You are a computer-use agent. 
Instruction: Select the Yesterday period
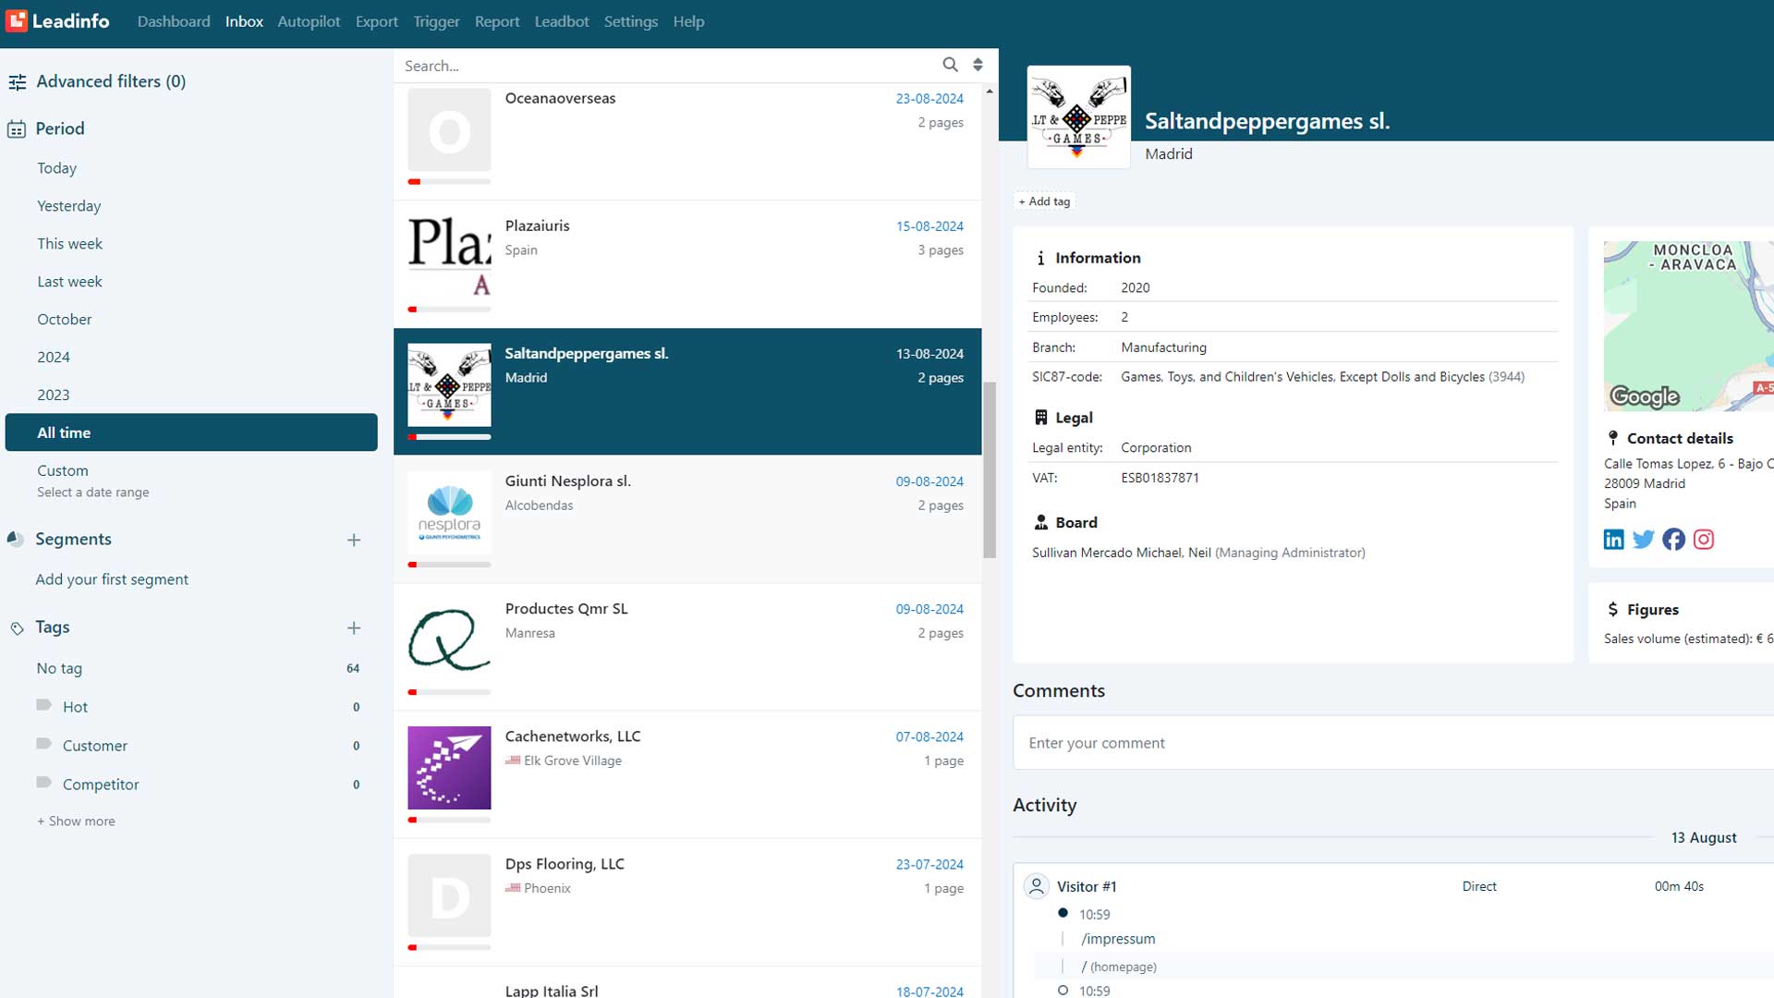click(x=69, y=206)
